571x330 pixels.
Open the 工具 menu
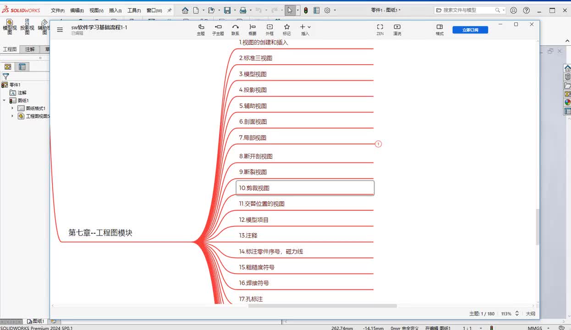coord(134,11)
